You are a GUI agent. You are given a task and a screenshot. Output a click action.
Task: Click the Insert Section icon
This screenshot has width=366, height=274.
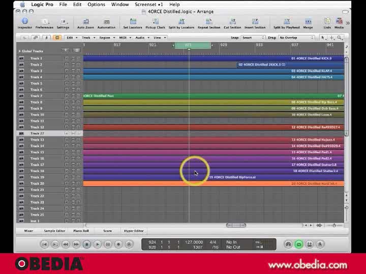255,23
